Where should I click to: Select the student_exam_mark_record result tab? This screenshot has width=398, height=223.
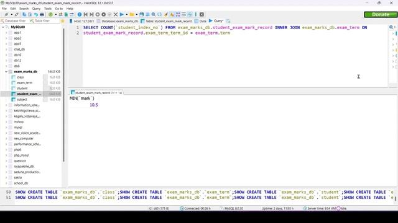[x=96, y=93]
